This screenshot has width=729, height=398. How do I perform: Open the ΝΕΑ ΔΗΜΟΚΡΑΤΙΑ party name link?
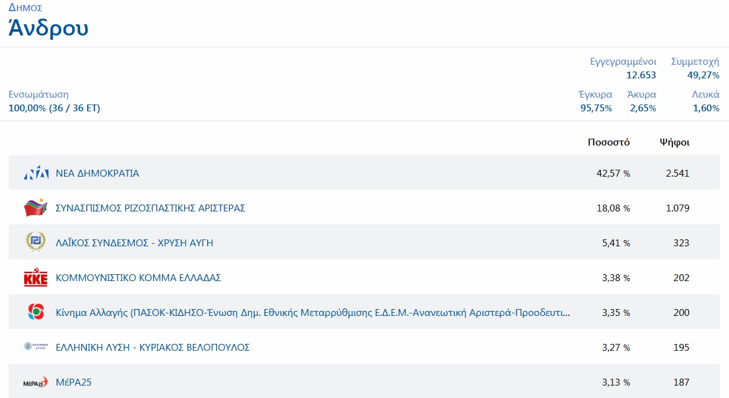coord(98,174)
